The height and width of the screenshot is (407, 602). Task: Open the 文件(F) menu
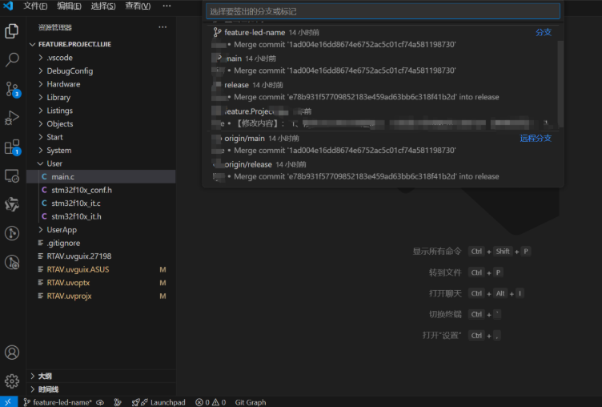(35, 6)
